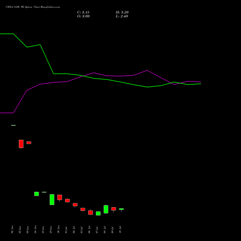The height and width of the screenshot is (241, 241).
Task: Click the 08 Jul date label
Action: coord(105,229)
